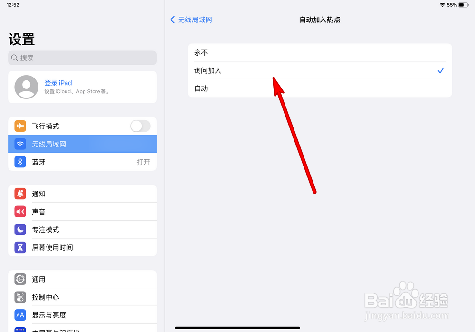Tap the 登录 iPad link
The width and height of the screenshot is (475, 332).
pyautogui.click(x=58, y=83)
